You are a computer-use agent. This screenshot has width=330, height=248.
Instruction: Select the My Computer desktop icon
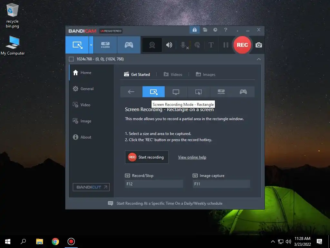pyautogui.click(x=13, y=46)
